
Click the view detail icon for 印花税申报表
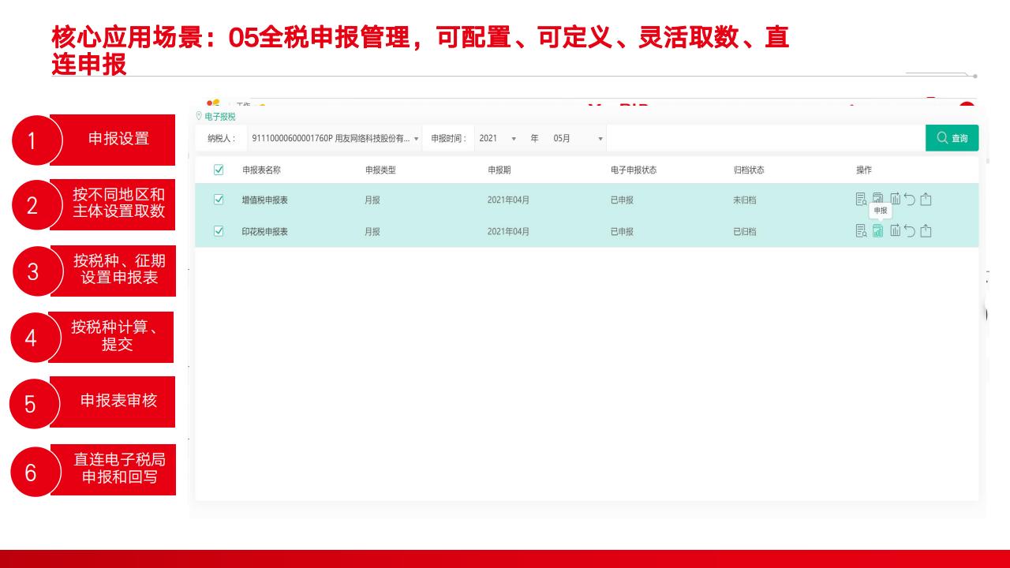click(x=861, y=231)
